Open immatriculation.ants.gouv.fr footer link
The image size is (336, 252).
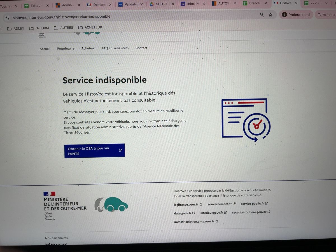[196, 221]
